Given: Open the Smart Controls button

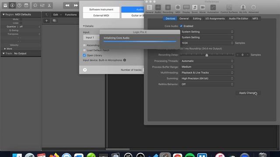Looking at the screenshot, I should coord(35,5).
